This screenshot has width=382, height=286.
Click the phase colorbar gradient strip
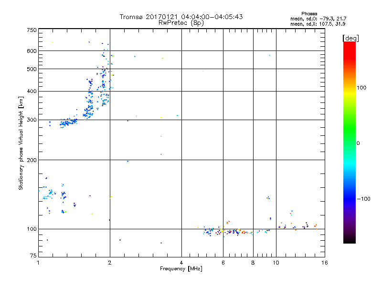(x=350, y=142)
